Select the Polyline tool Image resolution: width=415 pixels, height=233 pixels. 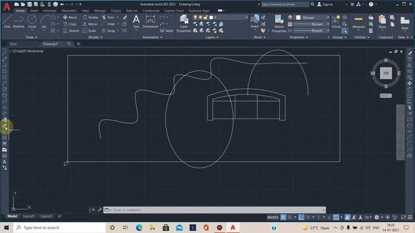coord(19,21)
